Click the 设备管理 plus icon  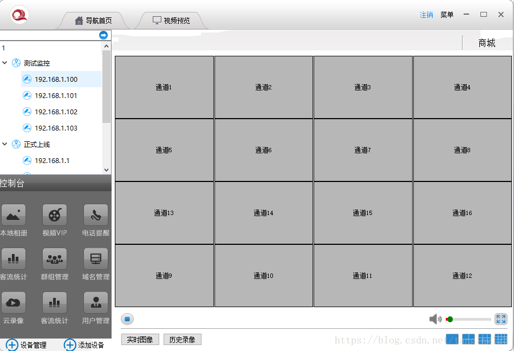(12, 345)
